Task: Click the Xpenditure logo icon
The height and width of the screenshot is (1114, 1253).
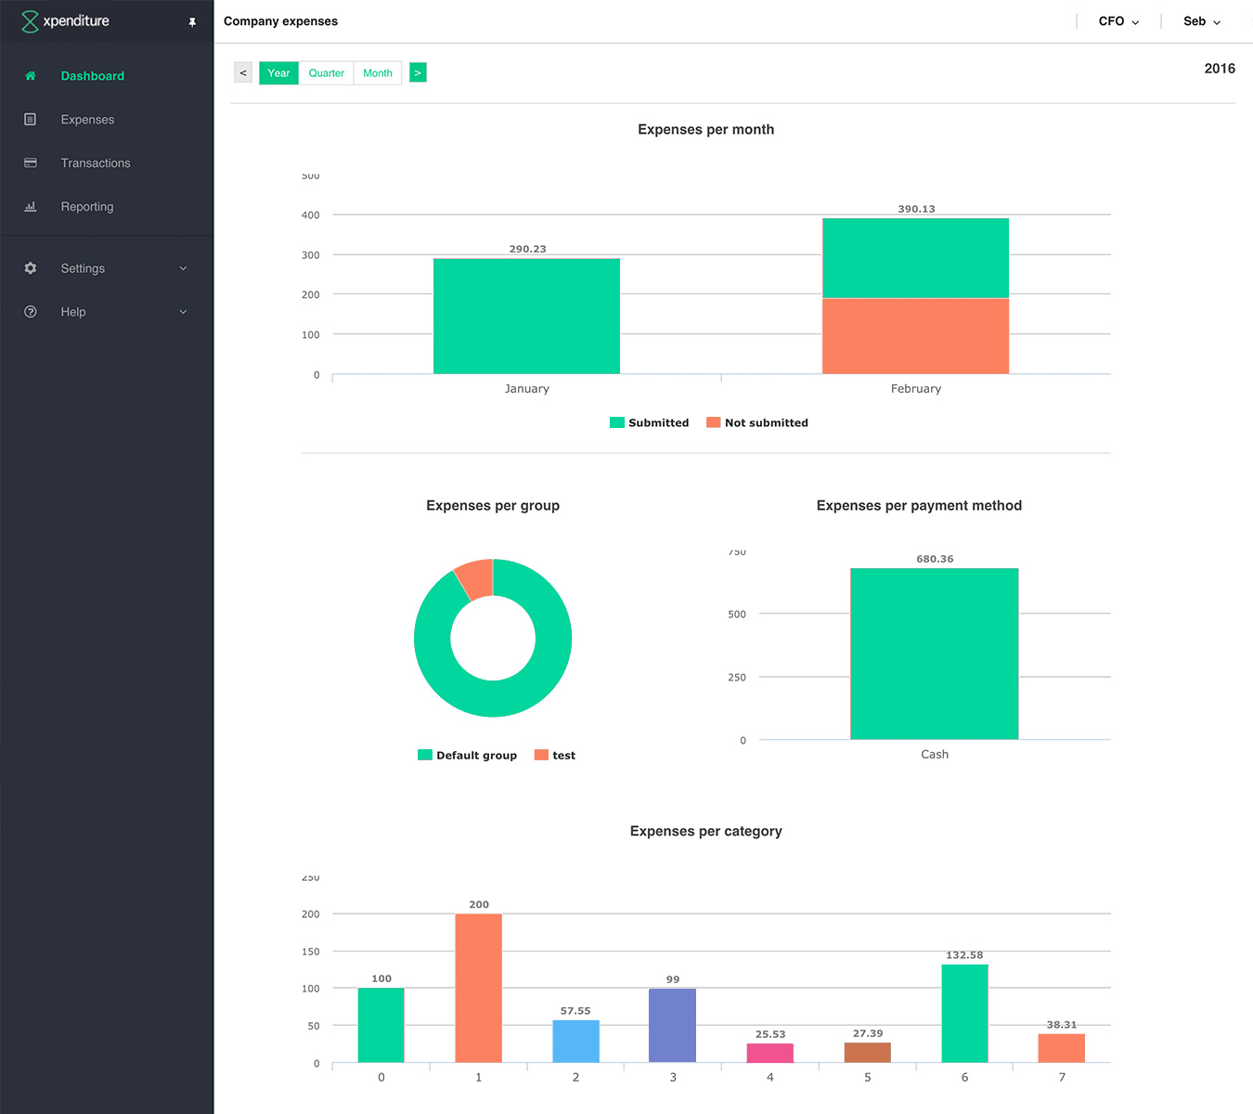Action: 30,21
